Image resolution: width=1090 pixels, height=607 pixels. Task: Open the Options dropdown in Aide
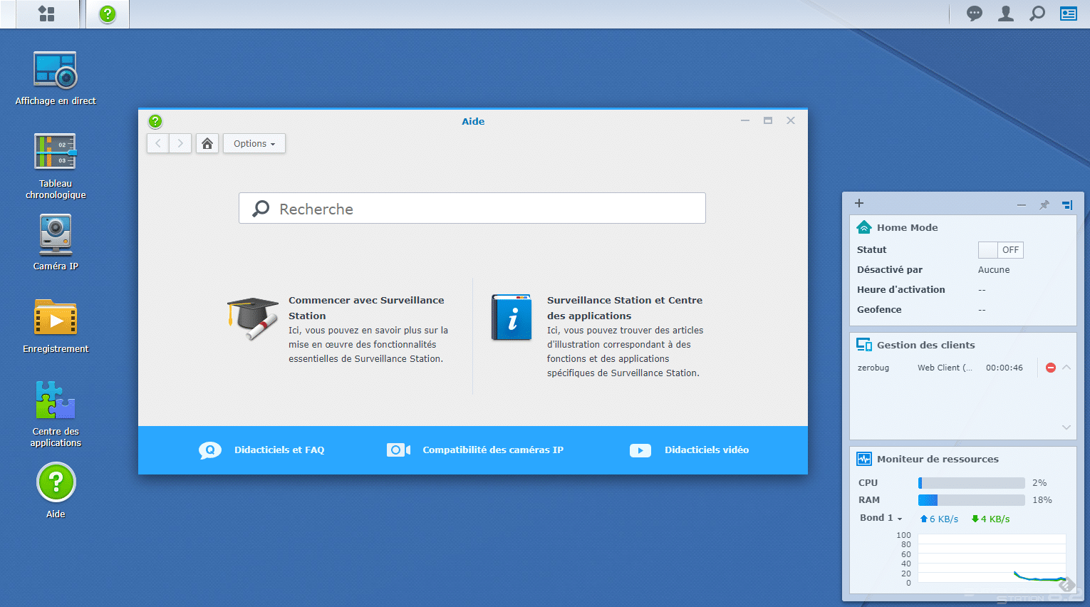[x=254, y=143]
